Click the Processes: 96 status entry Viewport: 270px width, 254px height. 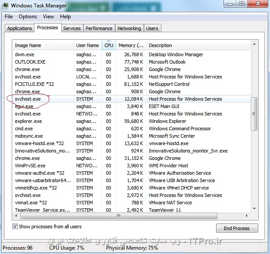tap(17, 248)
